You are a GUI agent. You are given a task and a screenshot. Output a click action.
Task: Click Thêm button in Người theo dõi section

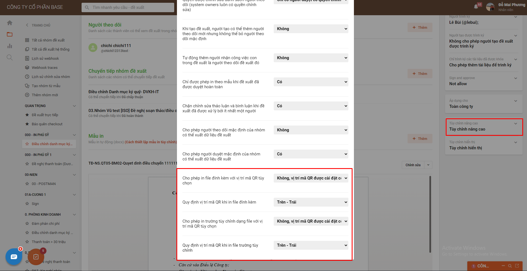[420, 27]
